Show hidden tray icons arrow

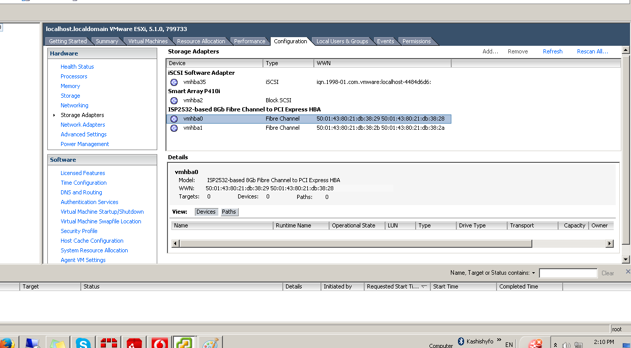pos(555,345)
